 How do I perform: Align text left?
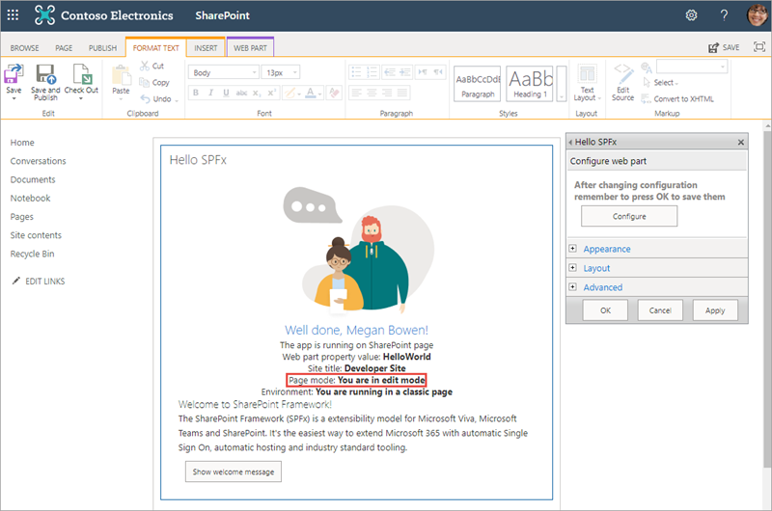pos(356,93)
